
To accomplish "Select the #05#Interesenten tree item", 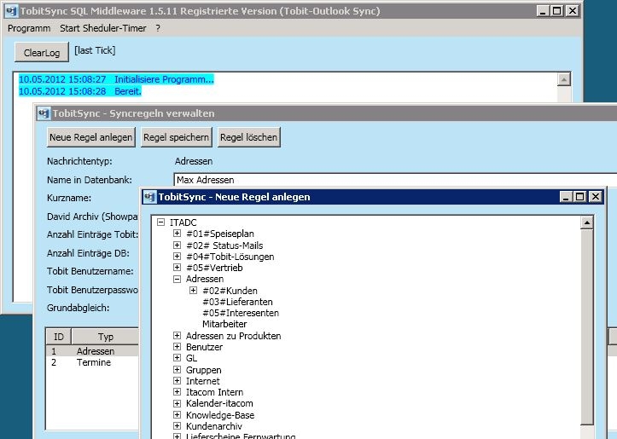I will pyautogui.click(x=241, y=313).
